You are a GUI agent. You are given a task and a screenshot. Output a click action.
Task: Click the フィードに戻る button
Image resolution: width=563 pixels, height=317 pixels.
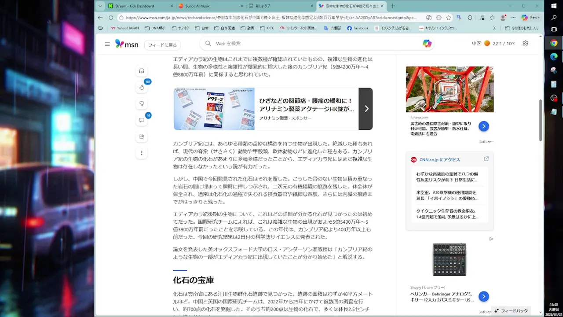162,45
